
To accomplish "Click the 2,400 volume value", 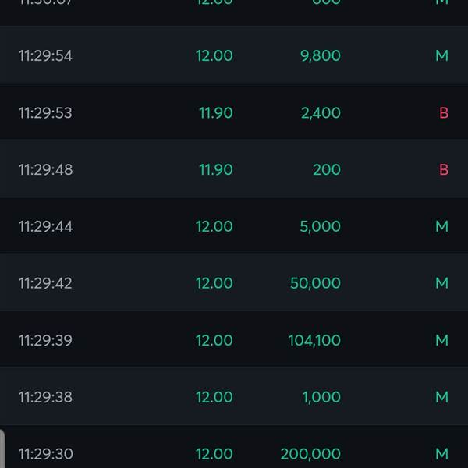I will (321, 113).
